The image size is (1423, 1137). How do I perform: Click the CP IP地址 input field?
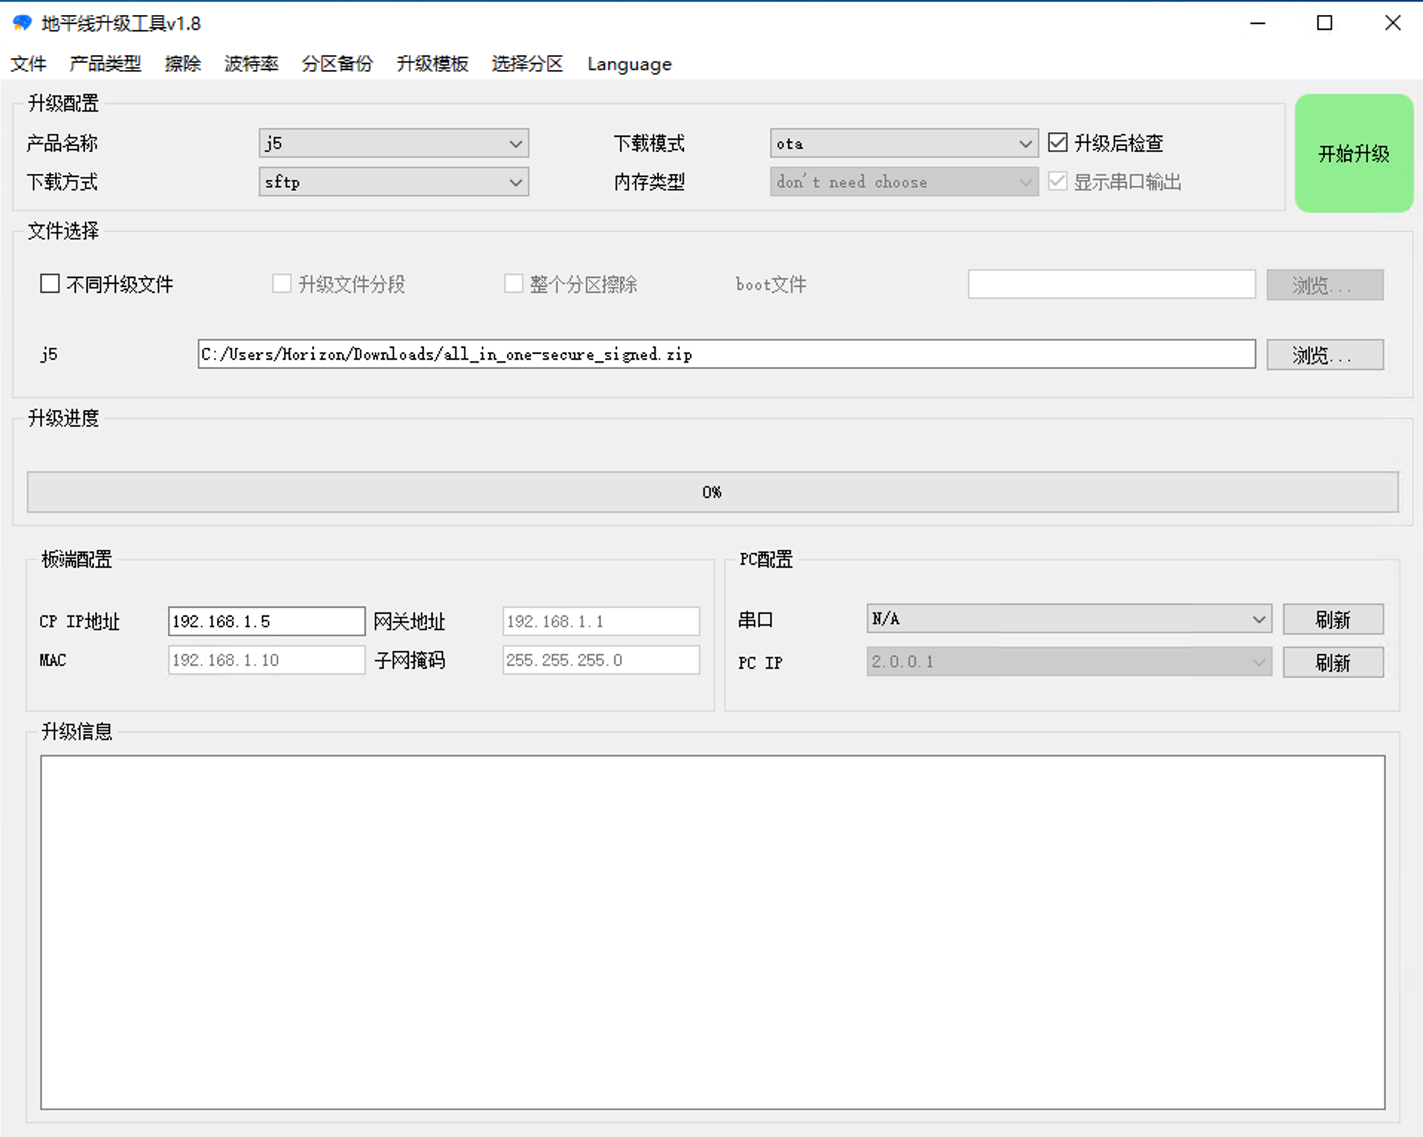pyautogui.click(x=266, y=621)
